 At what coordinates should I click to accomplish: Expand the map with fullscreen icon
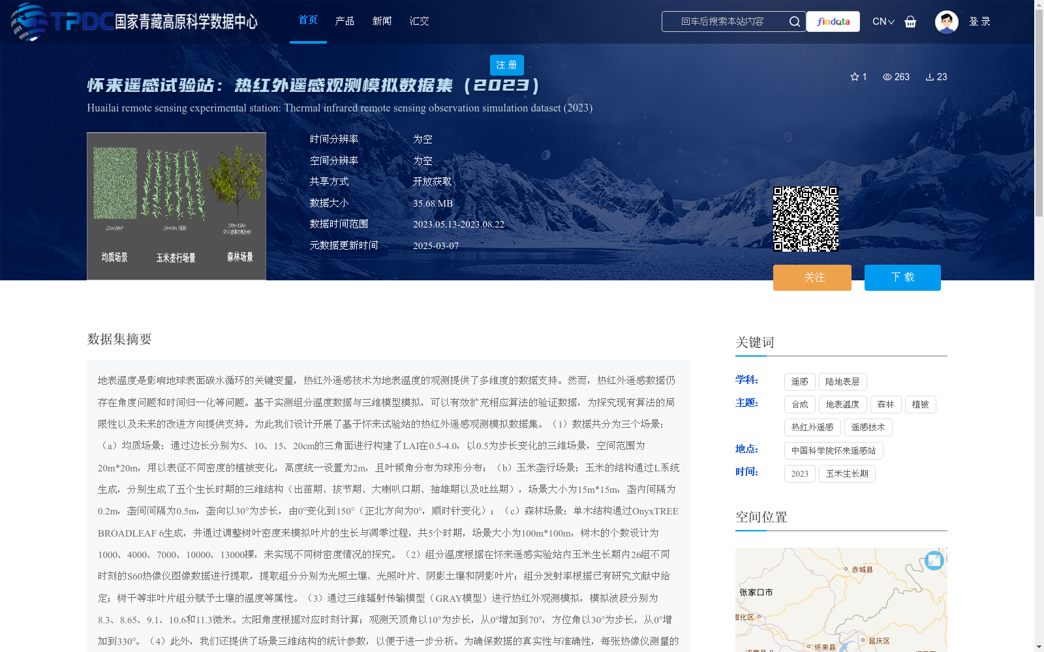934,560
